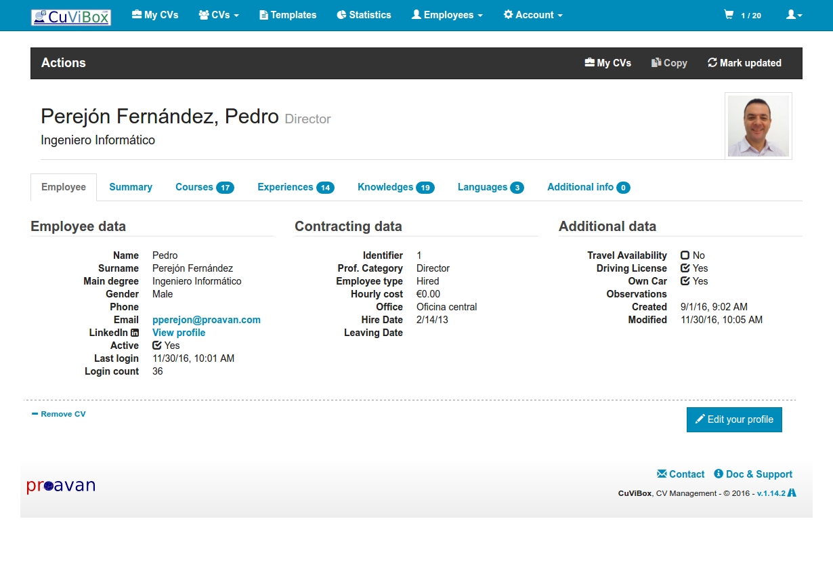
Task: Click the Contact link
Action: click(x=681, y=474)
